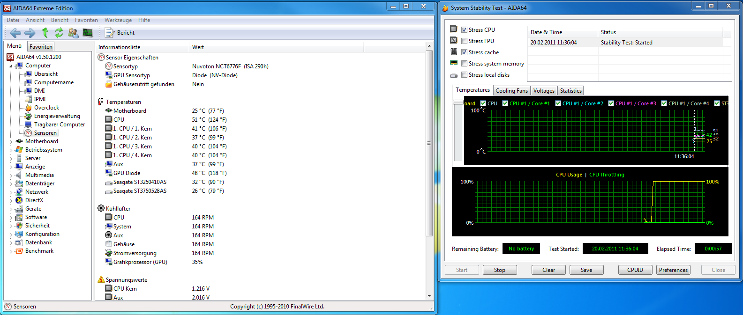Expand the Betriebssystem tree node
Image resolution: width=743 pixels, height=315 pixels.
pos(11,150)
